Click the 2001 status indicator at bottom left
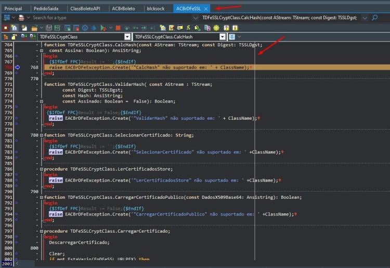 click(x=7, y=263)
